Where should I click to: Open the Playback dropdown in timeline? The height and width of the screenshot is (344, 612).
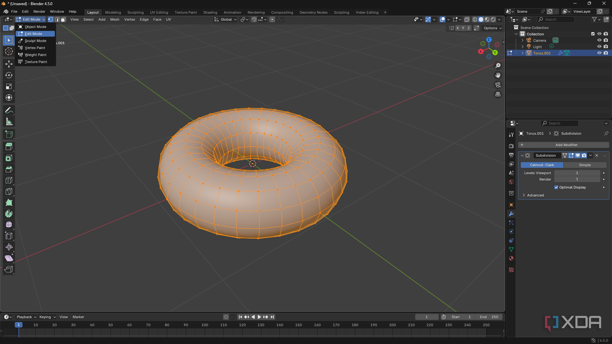point(26,317)
